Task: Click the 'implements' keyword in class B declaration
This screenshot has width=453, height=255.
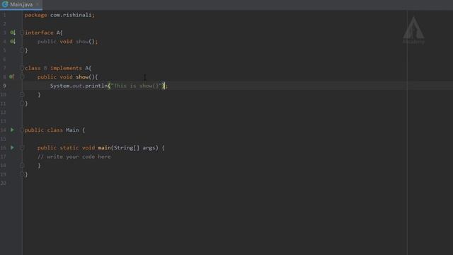Action: (66, 68)
